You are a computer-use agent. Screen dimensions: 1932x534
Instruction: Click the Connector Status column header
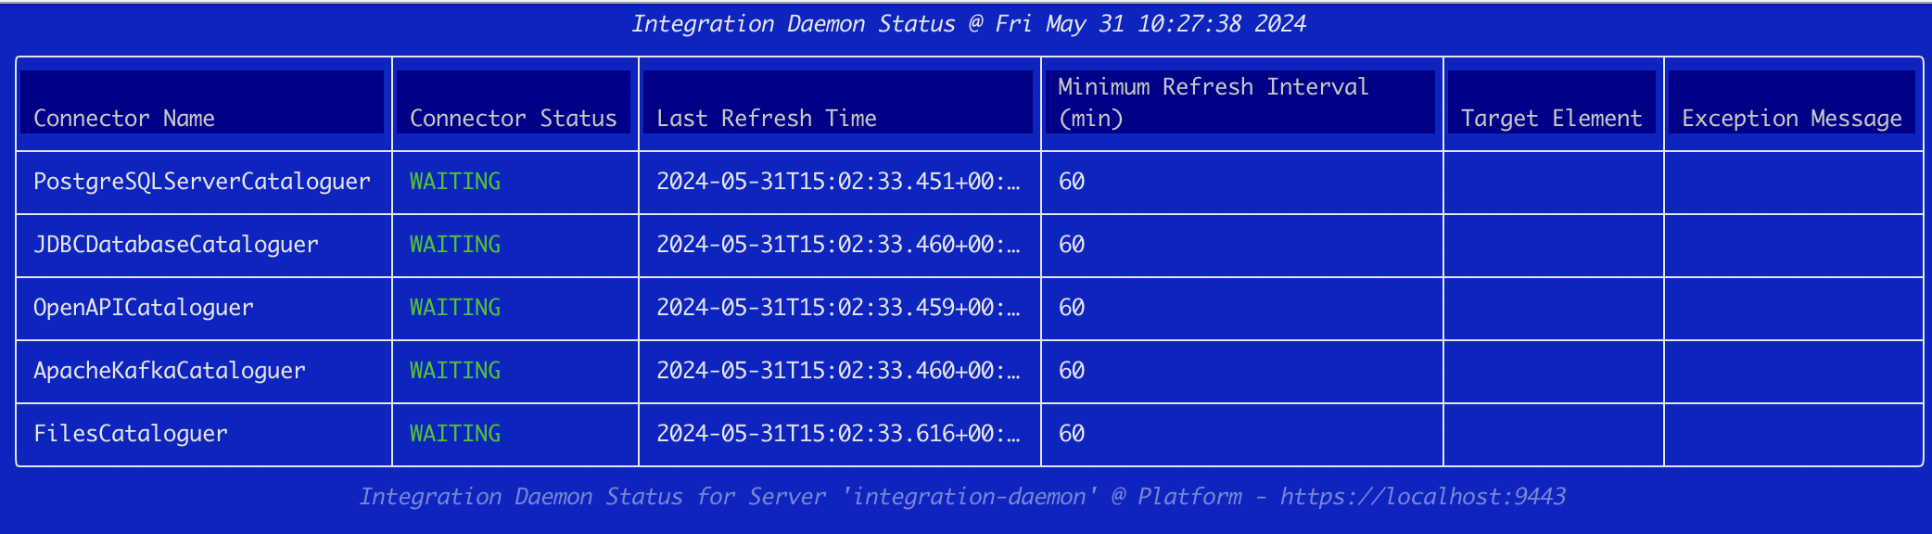coord(513,119)
